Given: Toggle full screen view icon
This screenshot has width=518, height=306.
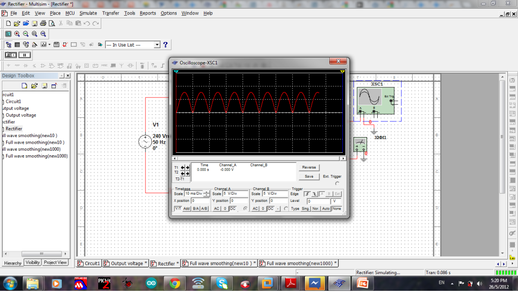Looking at the screenshot, I should pyautogui.click(x=8, y=34).
